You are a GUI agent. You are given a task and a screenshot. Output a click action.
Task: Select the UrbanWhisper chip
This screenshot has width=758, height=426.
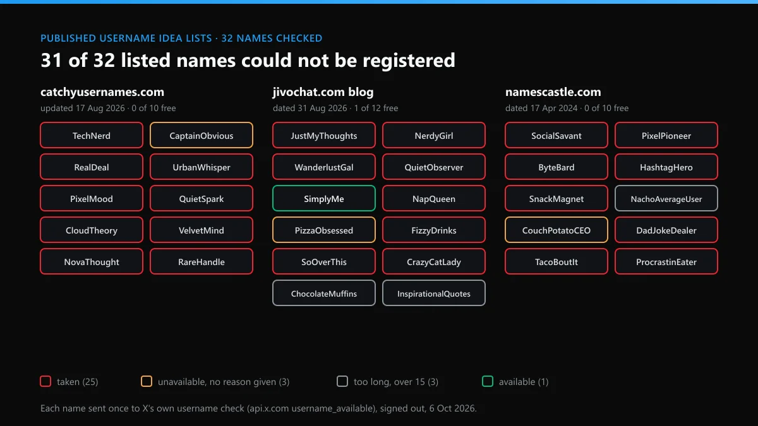point(202,167)
